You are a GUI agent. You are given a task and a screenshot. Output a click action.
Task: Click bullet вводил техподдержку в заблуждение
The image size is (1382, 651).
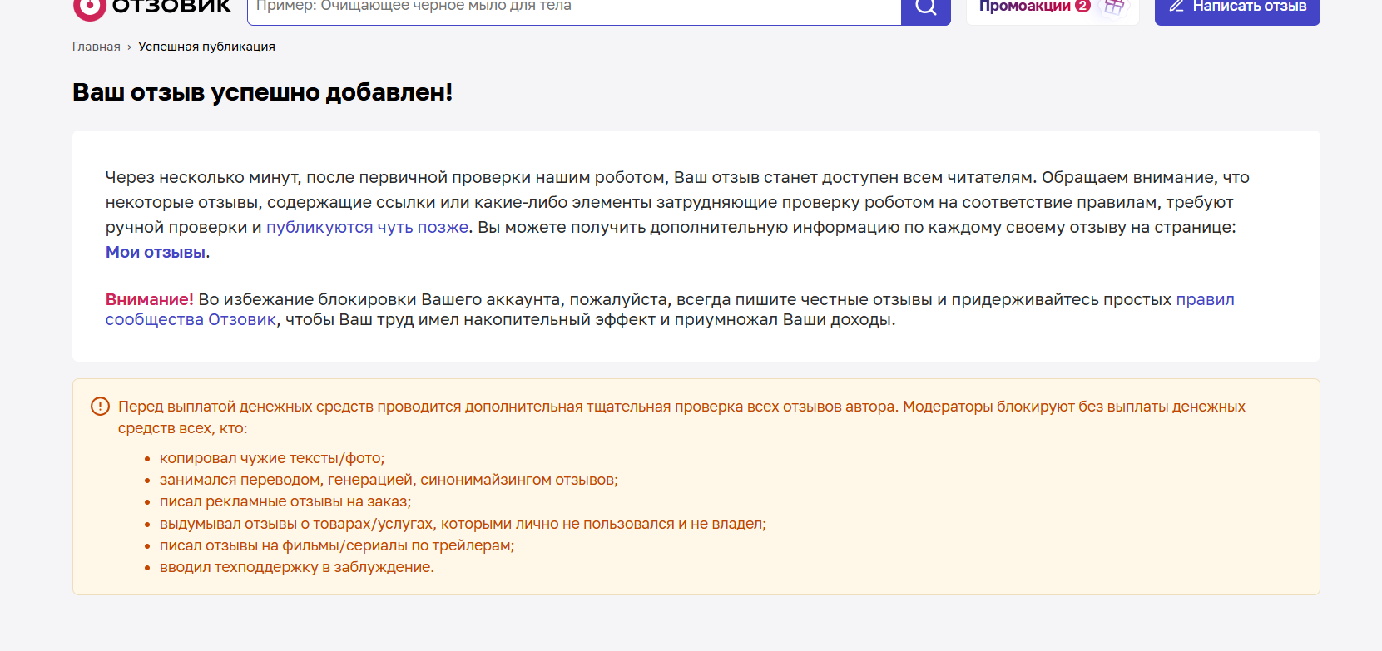[x=297, y=567]
